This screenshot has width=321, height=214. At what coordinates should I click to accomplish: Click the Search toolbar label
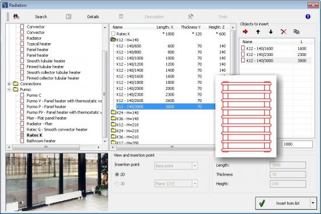tap(41, 17)
